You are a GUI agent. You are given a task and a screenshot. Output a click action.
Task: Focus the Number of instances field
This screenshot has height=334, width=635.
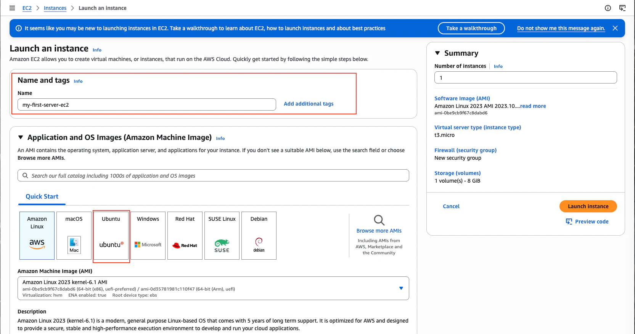[526, 77]
